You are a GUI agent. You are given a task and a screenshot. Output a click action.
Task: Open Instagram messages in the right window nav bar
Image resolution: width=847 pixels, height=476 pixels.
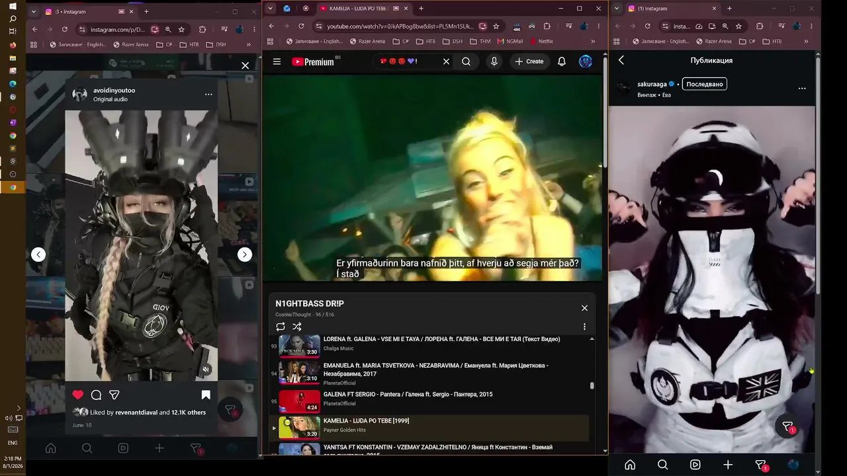(x=762, y=465)
